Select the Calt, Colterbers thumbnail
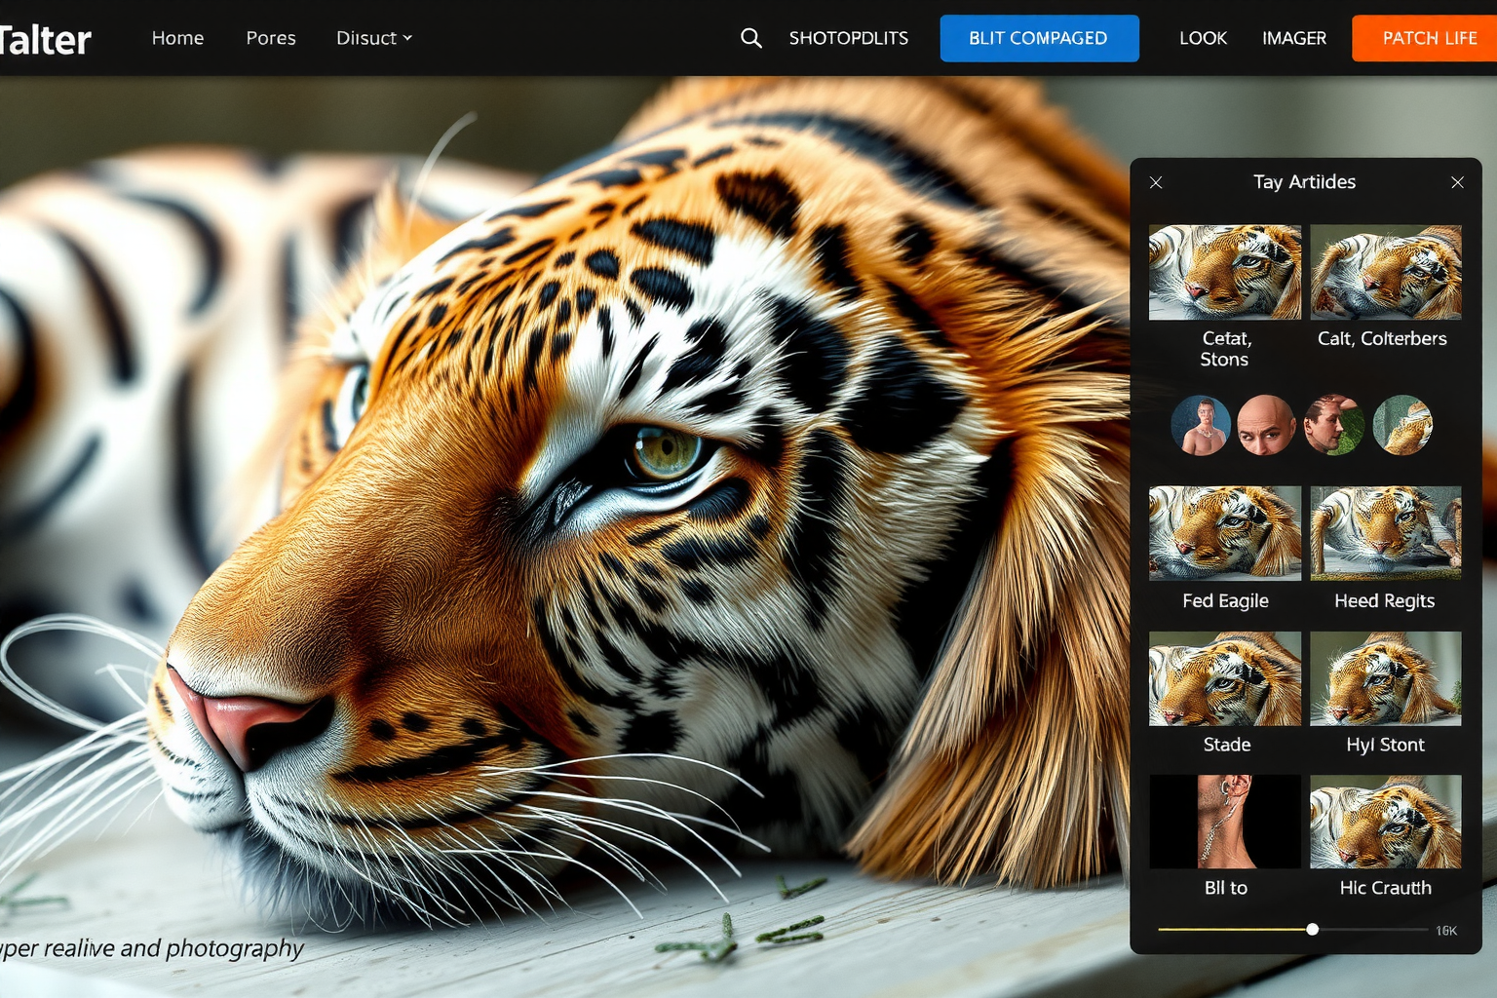This screenshot has width=1497, height=998. (x=1385, y=273)
